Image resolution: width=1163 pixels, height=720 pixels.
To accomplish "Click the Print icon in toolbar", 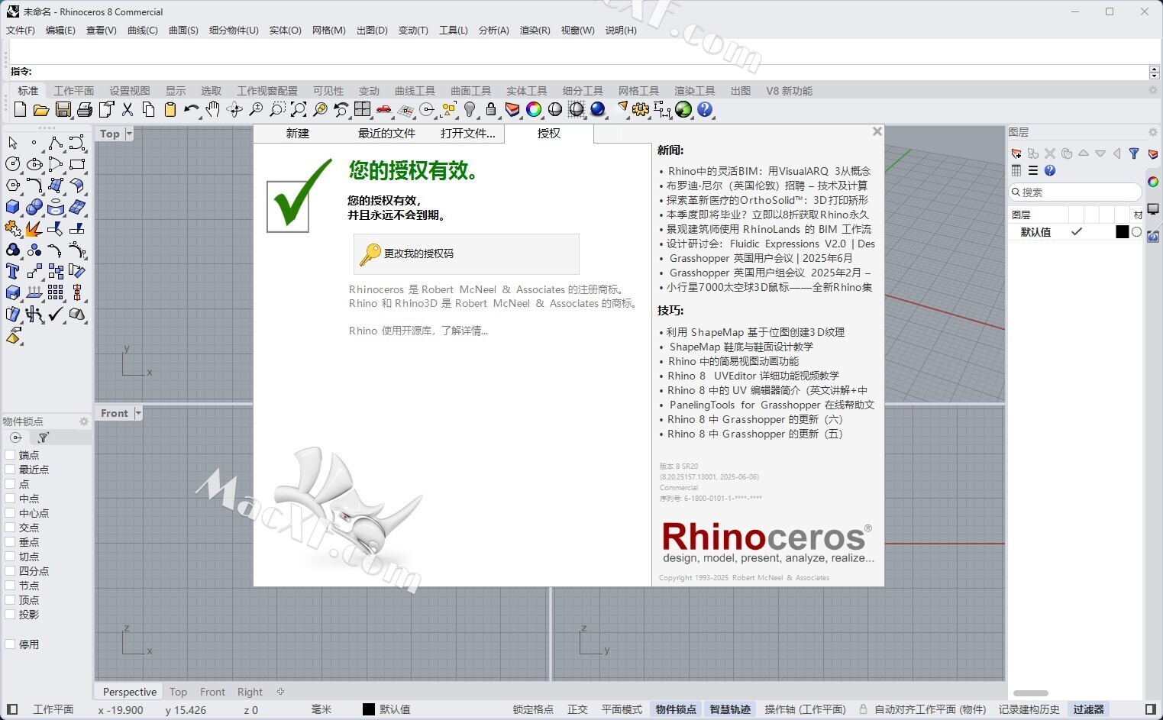I will (x=85, y=110).
